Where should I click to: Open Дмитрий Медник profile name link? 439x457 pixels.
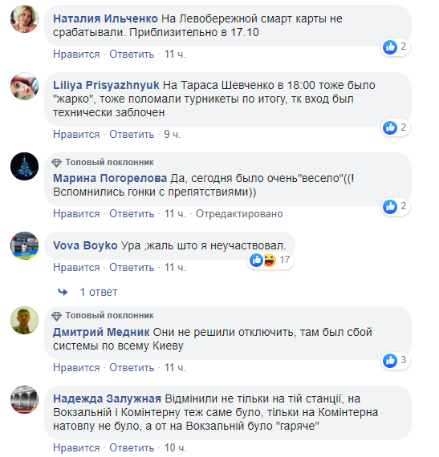coord(101,332)
